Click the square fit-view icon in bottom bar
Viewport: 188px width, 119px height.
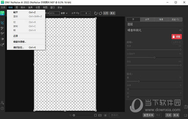[x=96, y=115]
